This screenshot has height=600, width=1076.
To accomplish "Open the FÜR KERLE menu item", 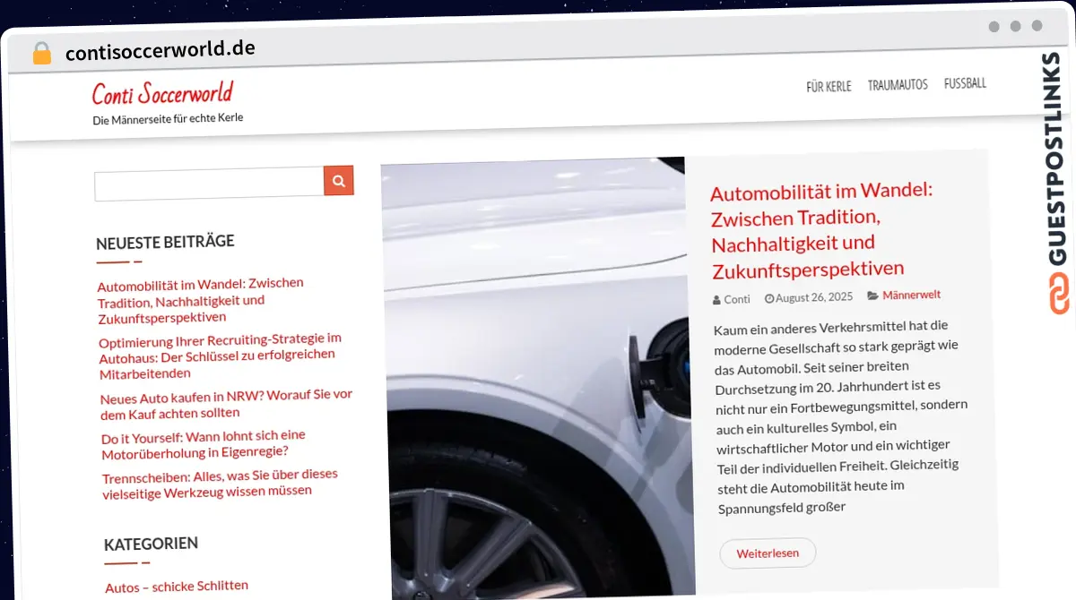I will coord(829,87).
